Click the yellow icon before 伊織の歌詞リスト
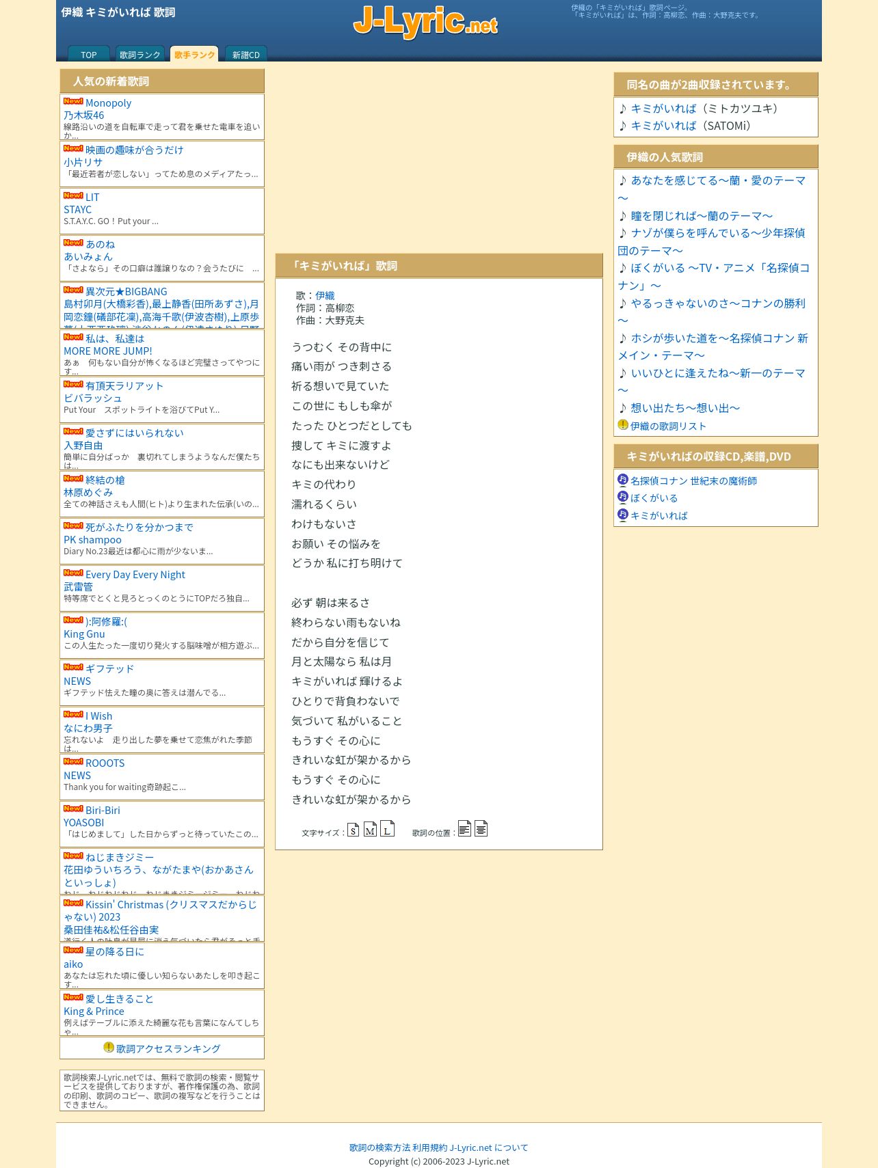This screenshot has width=878, height=1168. click(623, 424)
